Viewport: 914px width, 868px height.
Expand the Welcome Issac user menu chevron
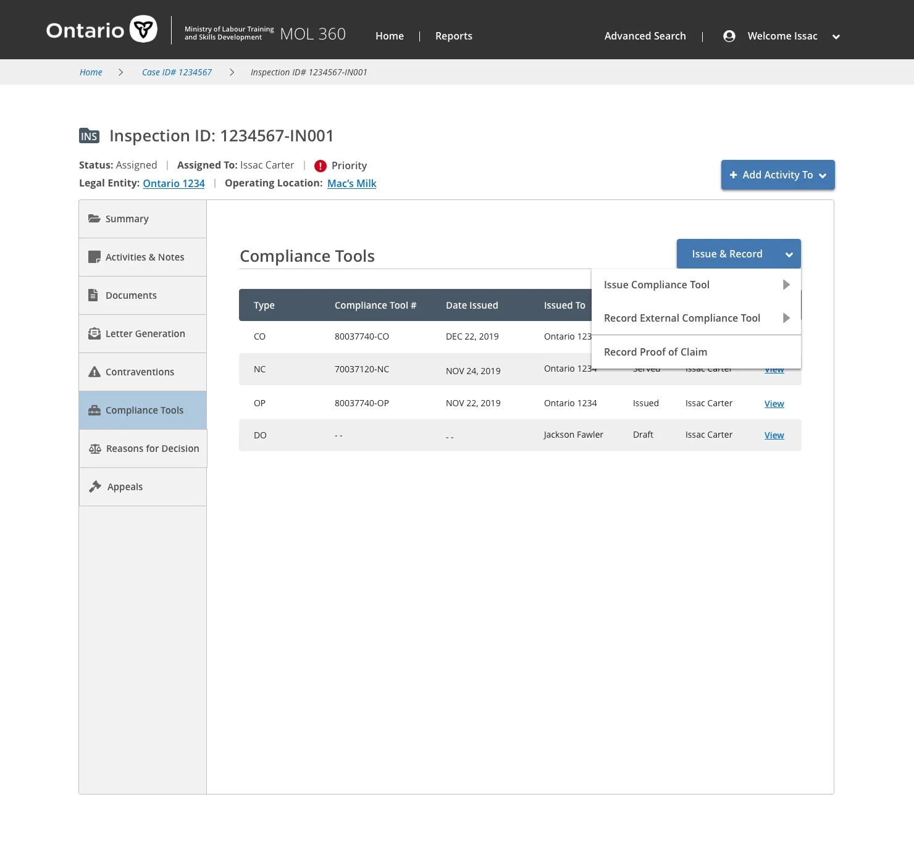(x=836, y=36)
